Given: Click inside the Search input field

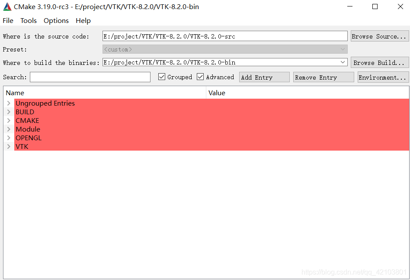Looking at the screenshot, I should pyautogui.click(x=90, y=77).
